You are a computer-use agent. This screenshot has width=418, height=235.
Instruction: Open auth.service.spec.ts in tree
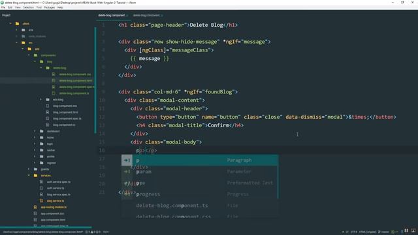[x=59, y=182]
